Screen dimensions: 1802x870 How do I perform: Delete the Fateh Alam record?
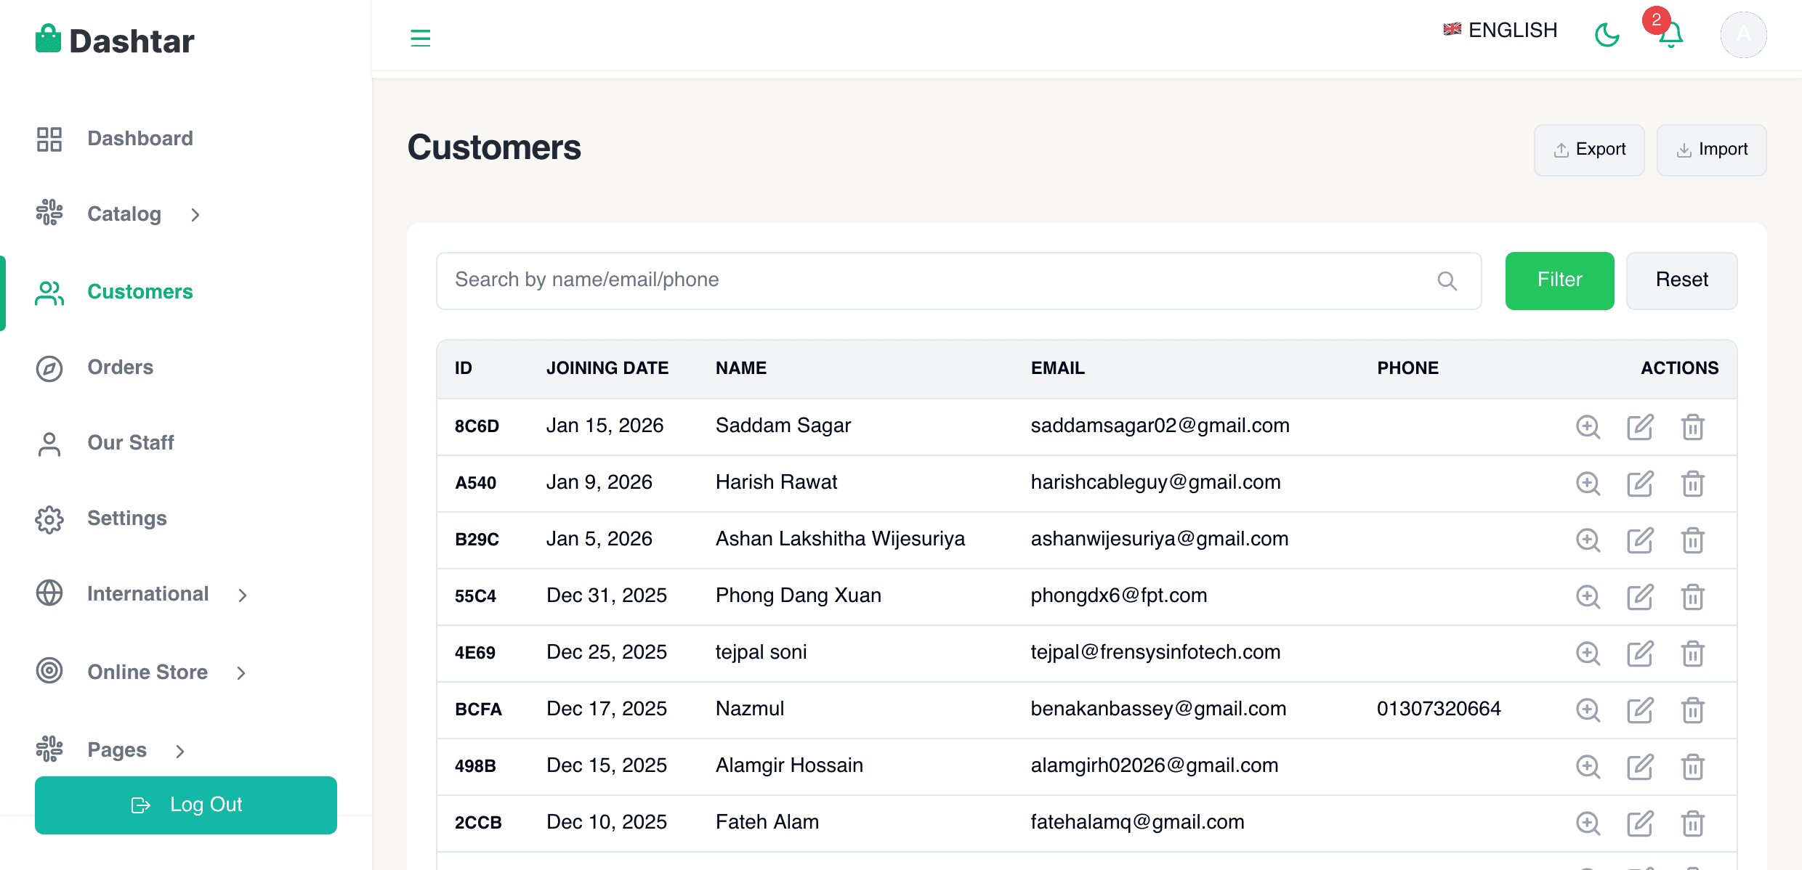click(x=1693, y=824)
